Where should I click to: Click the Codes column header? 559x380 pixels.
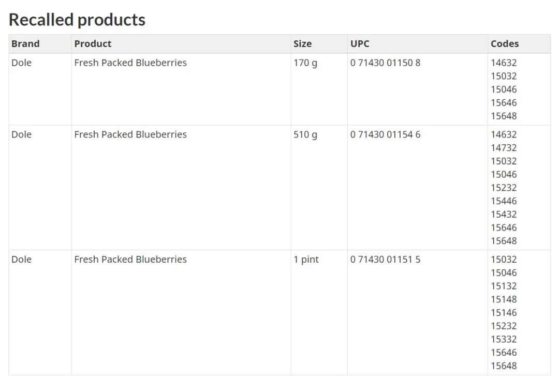[x=504, y=44]
